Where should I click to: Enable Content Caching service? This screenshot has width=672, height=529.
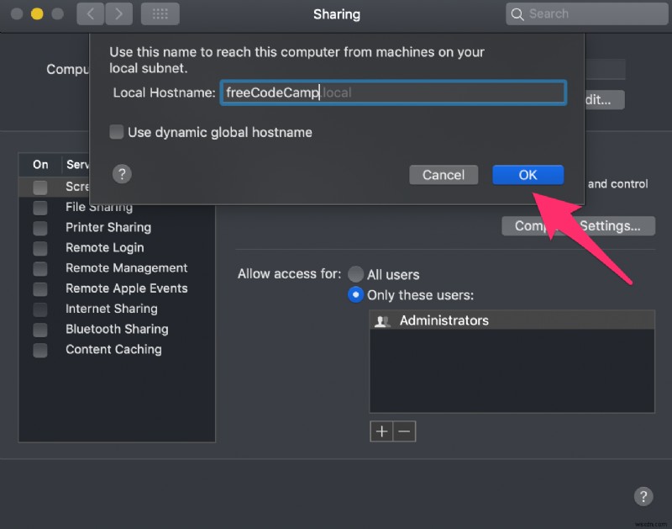coord(39,349)
